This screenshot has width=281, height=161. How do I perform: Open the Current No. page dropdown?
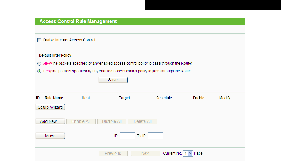click(x=188, y=154)
